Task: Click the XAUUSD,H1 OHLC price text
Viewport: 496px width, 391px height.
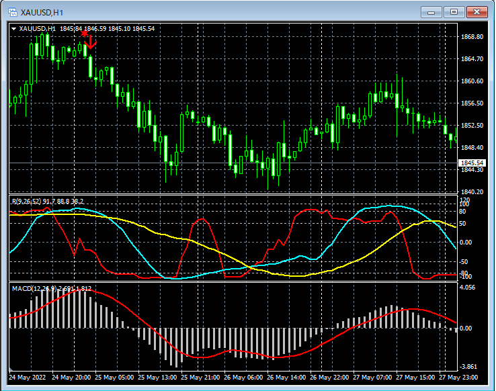Action: coord(107,28)
